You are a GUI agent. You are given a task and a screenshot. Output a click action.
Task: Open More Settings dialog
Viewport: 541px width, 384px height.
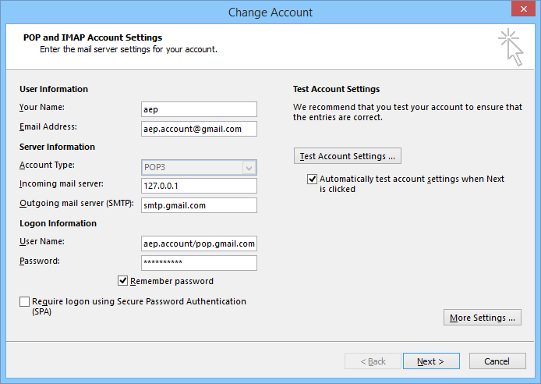pos(483,318)
